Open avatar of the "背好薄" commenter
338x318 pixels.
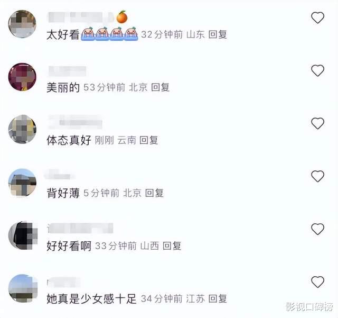tap(22, 183)
